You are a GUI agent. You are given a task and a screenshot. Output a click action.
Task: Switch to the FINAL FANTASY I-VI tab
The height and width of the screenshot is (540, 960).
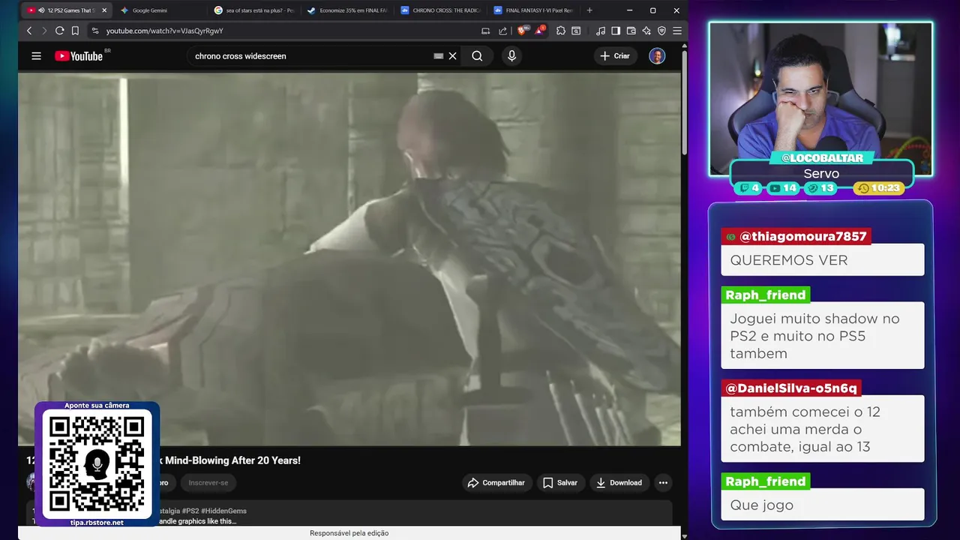pos(533,10)
